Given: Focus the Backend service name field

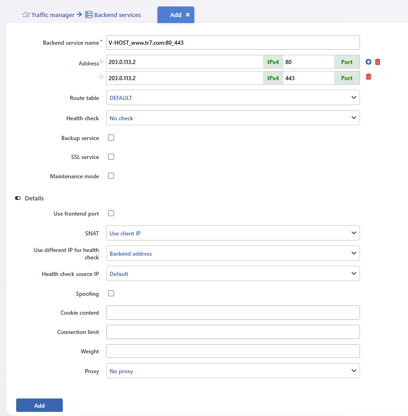Looking at the screenshot, I should point(233,43).
